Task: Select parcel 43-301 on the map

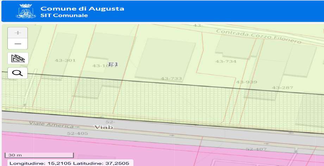Action: click(65, 60)
